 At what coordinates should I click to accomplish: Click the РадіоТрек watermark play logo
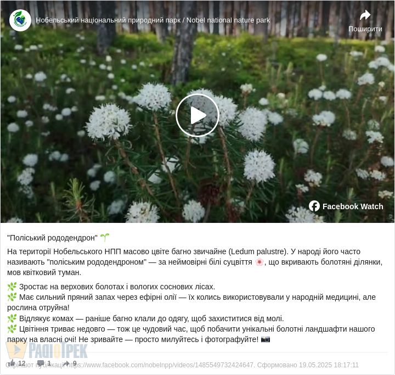(16, 350)
